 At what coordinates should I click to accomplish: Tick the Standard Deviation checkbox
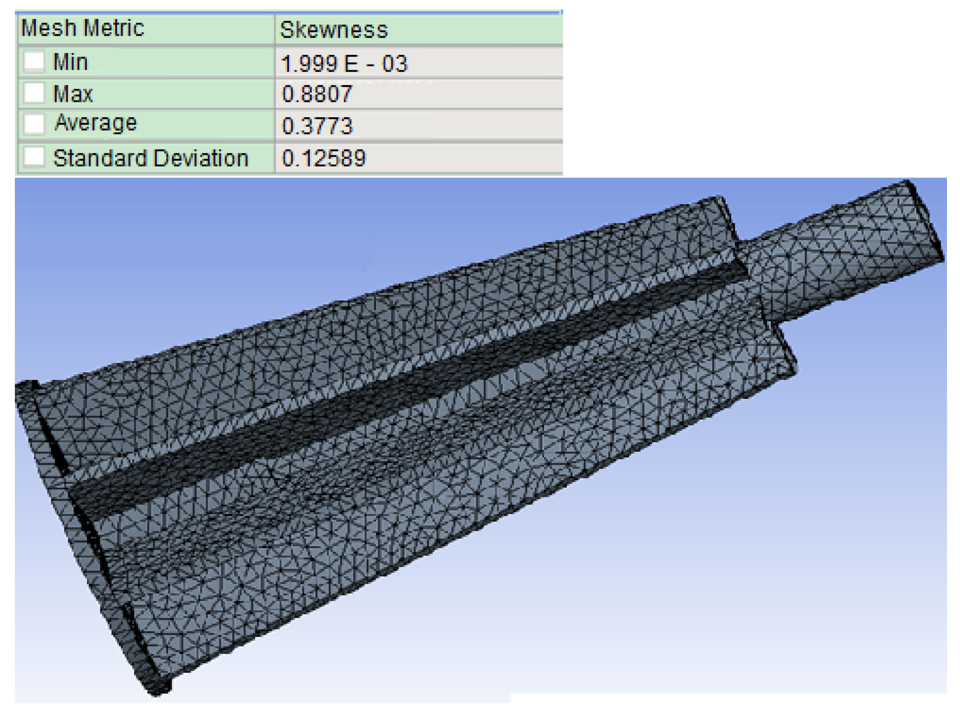[x=34, y=158]
